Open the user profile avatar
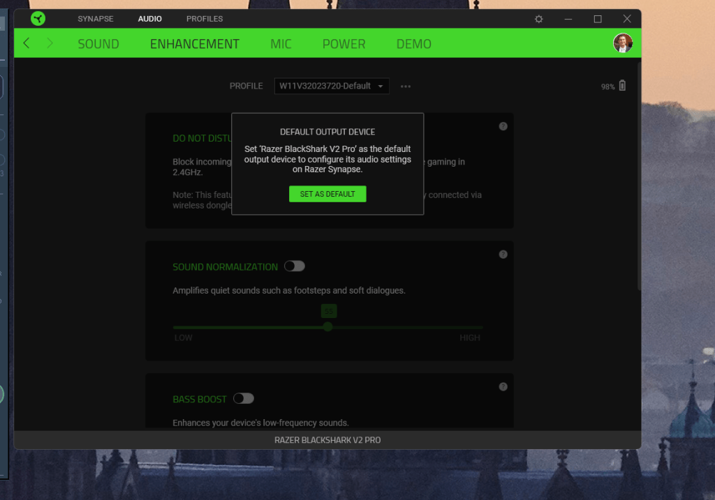The width and height of the screenshot is (715, 500). point(622,43)
